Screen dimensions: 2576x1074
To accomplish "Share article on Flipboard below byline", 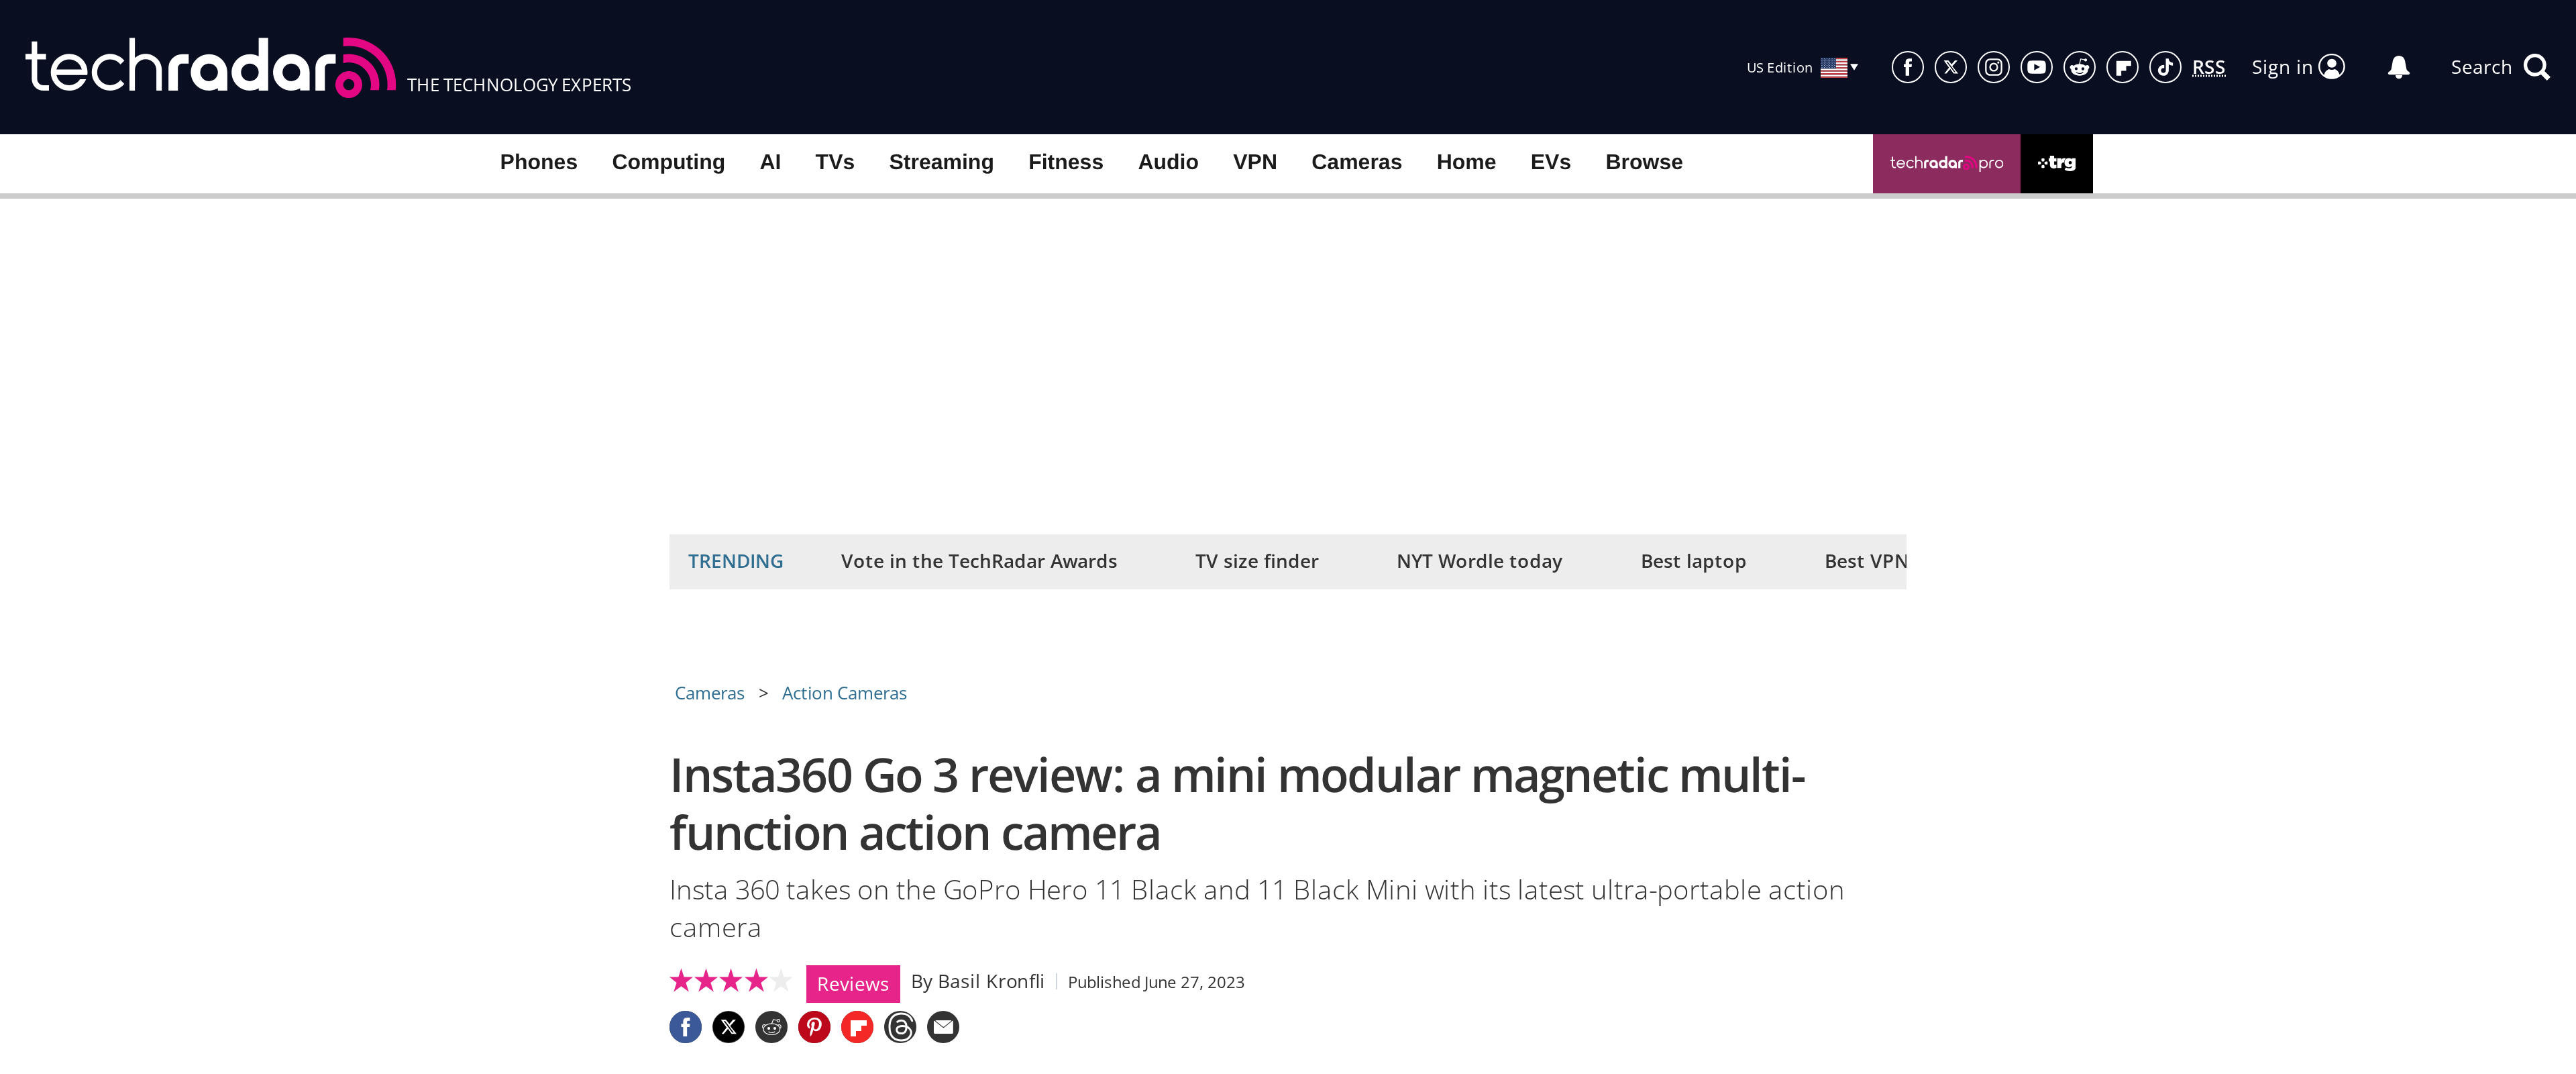I will (857, 1027).
